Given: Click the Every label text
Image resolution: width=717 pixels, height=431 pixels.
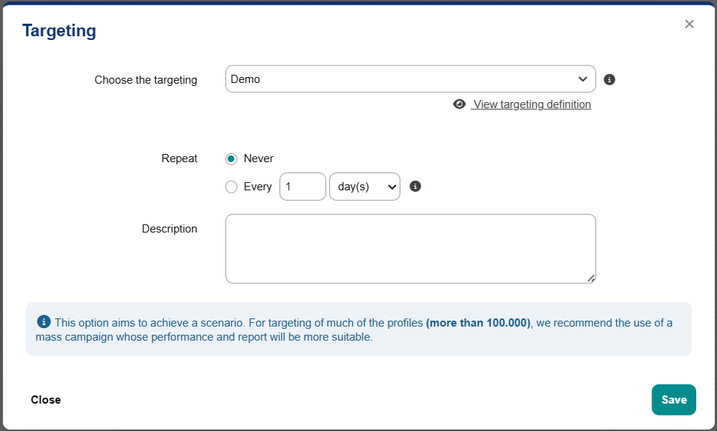Looking at the screenshot, I should (257, 187).
